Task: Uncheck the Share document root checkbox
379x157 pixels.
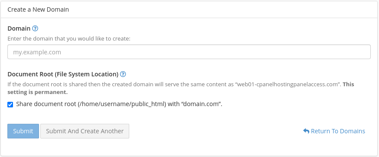Action: (x=10, y=104)
